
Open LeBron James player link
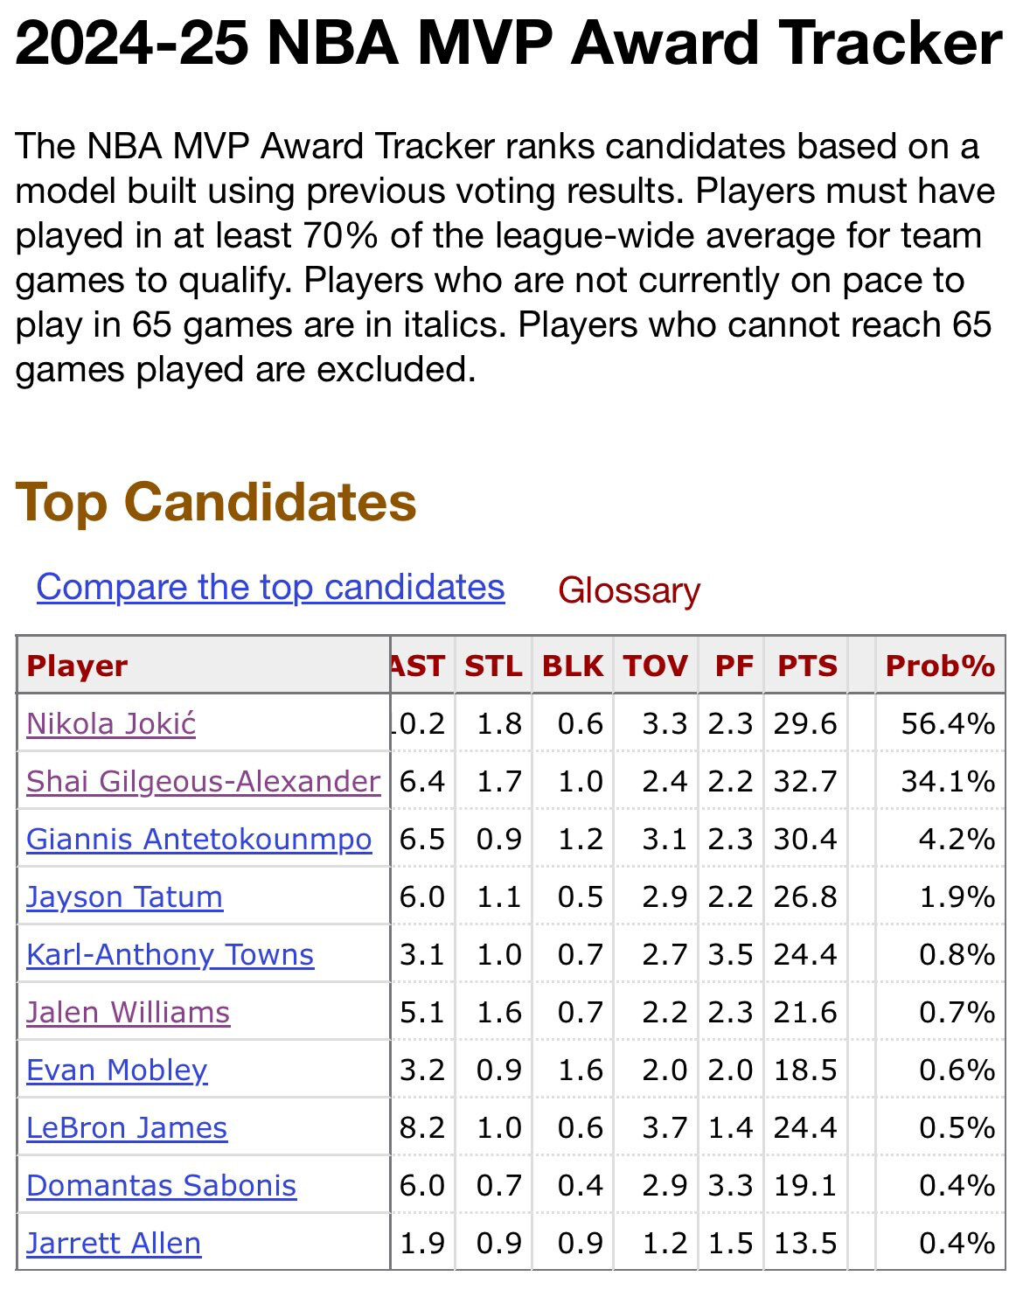click(x=127, y=1127)
